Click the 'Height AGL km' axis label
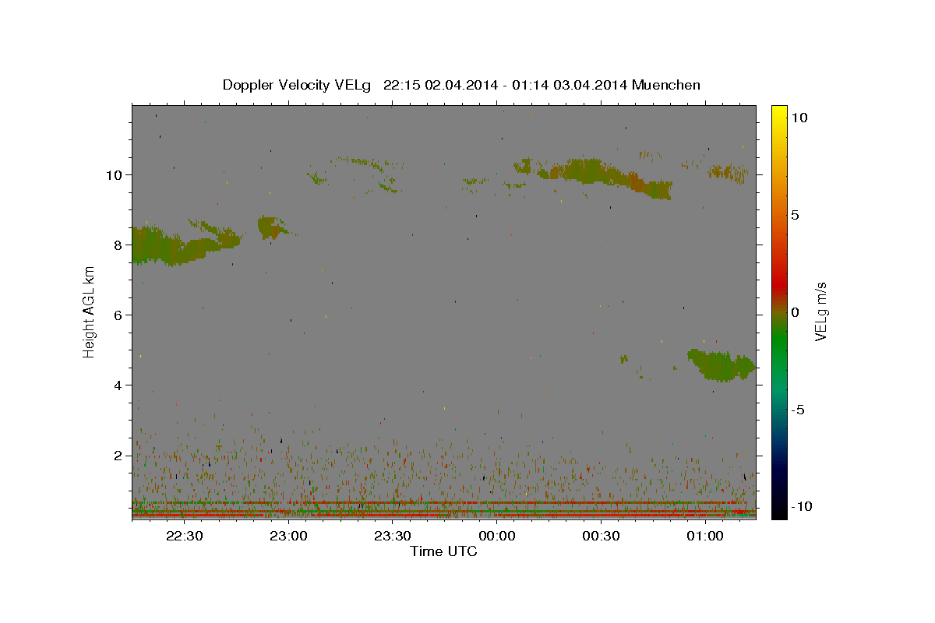Screen dimensions: 935x623 click(x=90, y=312)
